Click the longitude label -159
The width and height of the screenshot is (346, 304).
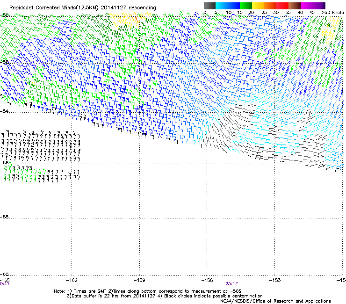139,280
